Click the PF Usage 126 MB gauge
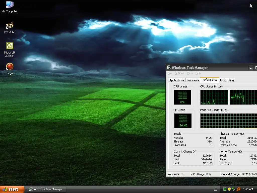257x193 pixels. point(183,121)
